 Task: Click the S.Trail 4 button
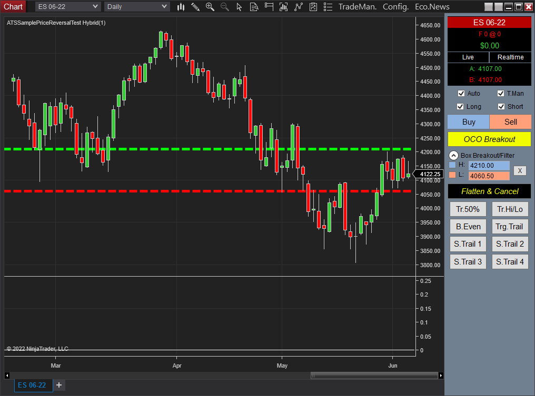tap(510, 262)
